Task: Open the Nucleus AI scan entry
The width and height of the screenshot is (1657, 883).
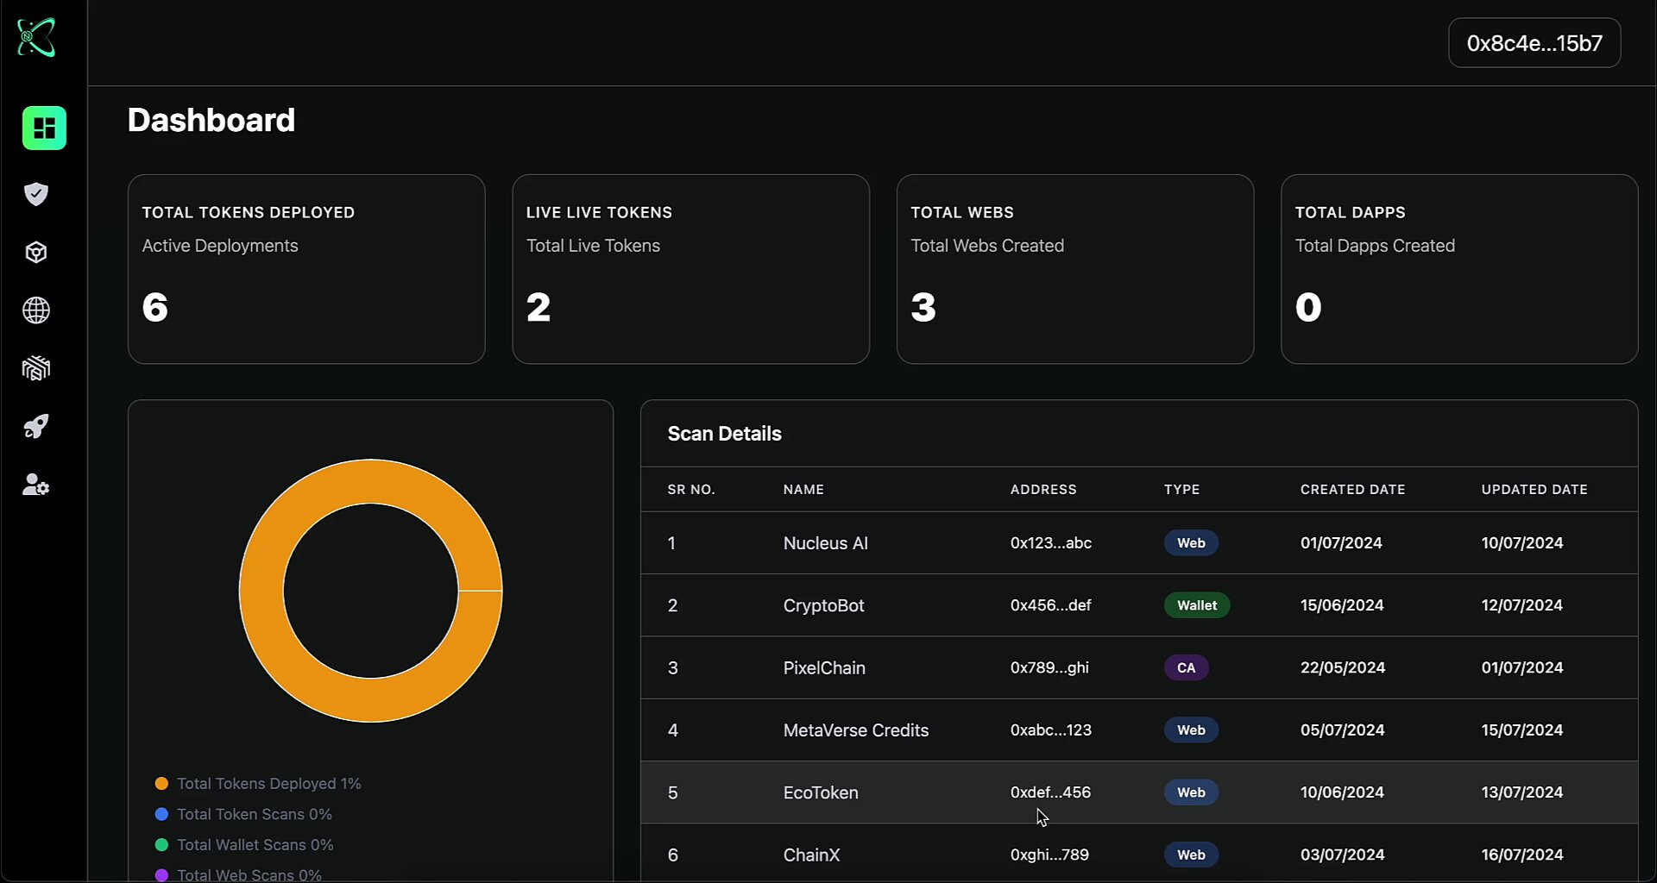Action: point(825,542)
